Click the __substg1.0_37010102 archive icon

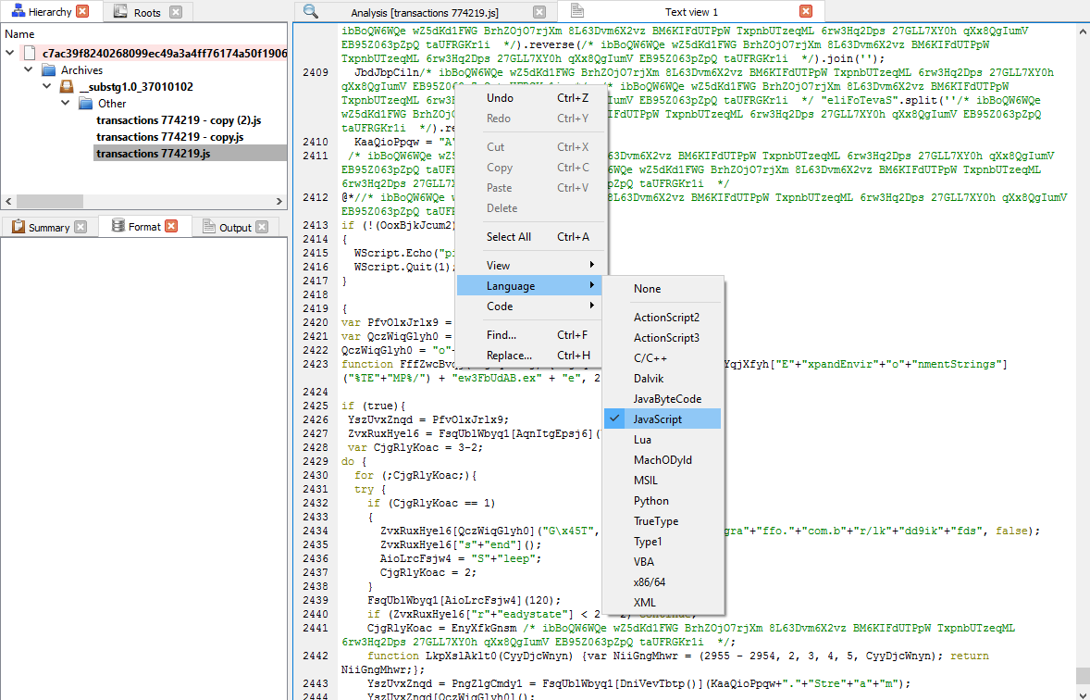[66, 87]
